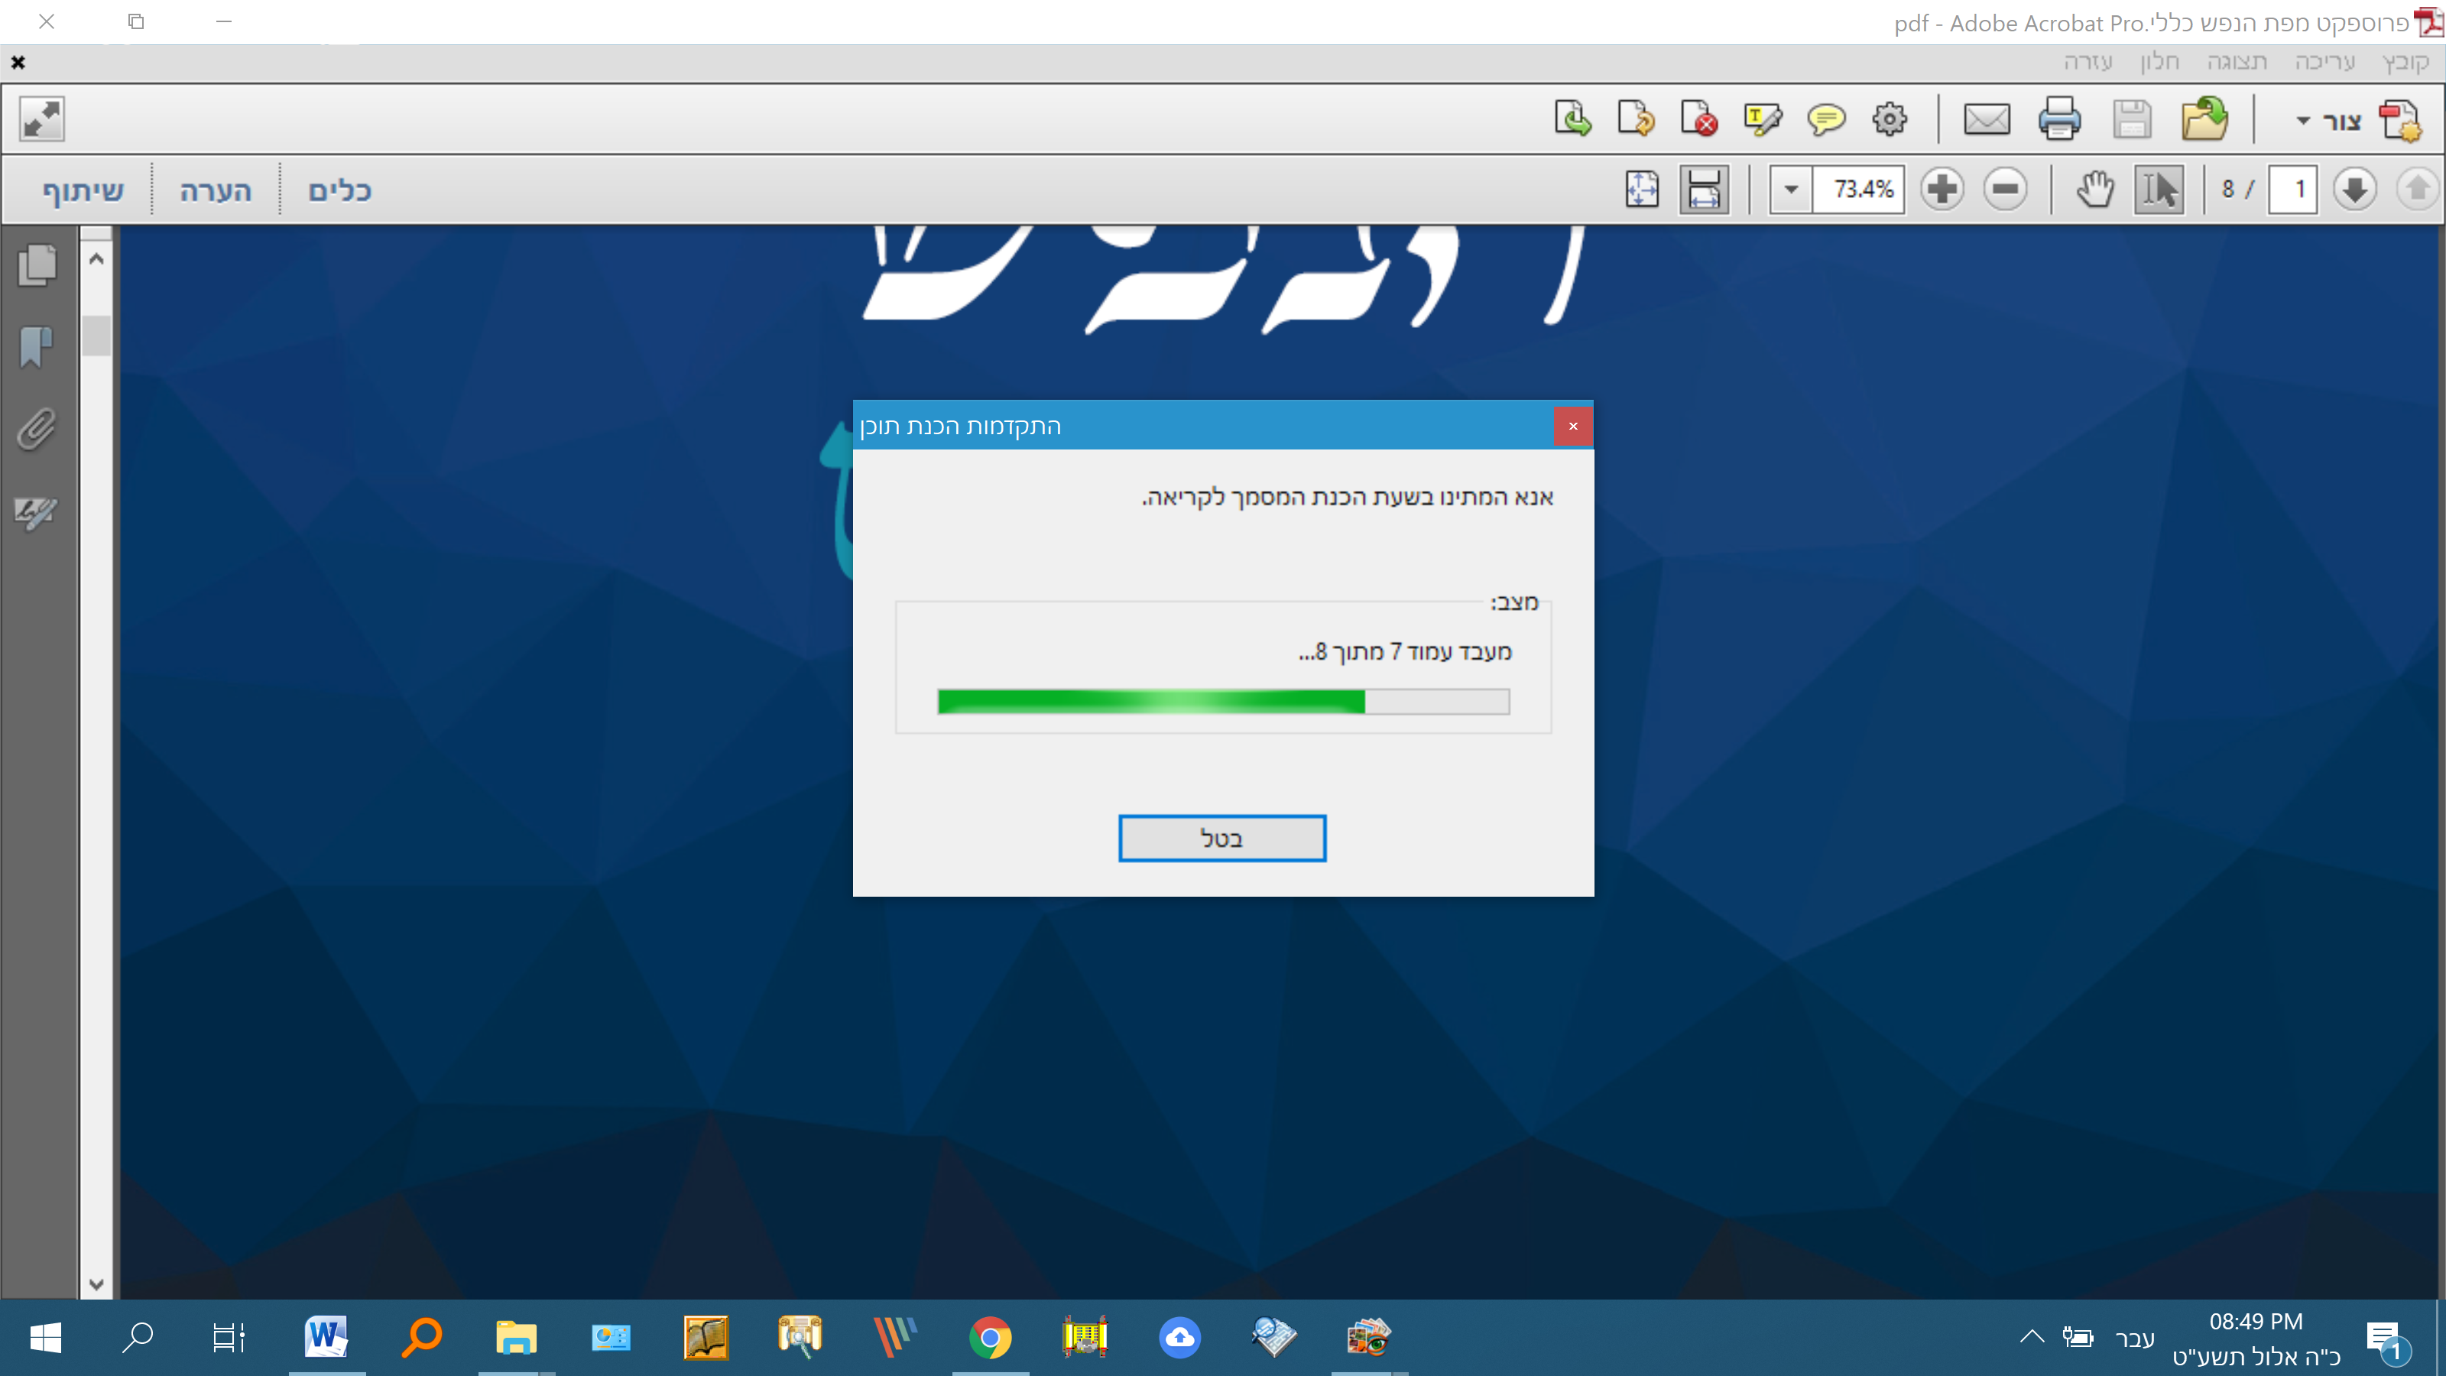Toggle the text selection cursor tool
The width and height of the screenshot is (2446, 1376).
pos(2159,189)
